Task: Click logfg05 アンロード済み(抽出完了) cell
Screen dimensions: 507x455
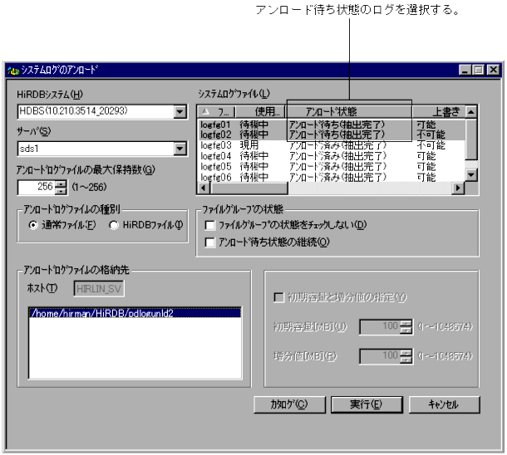Action: click(x=337, y=167)
